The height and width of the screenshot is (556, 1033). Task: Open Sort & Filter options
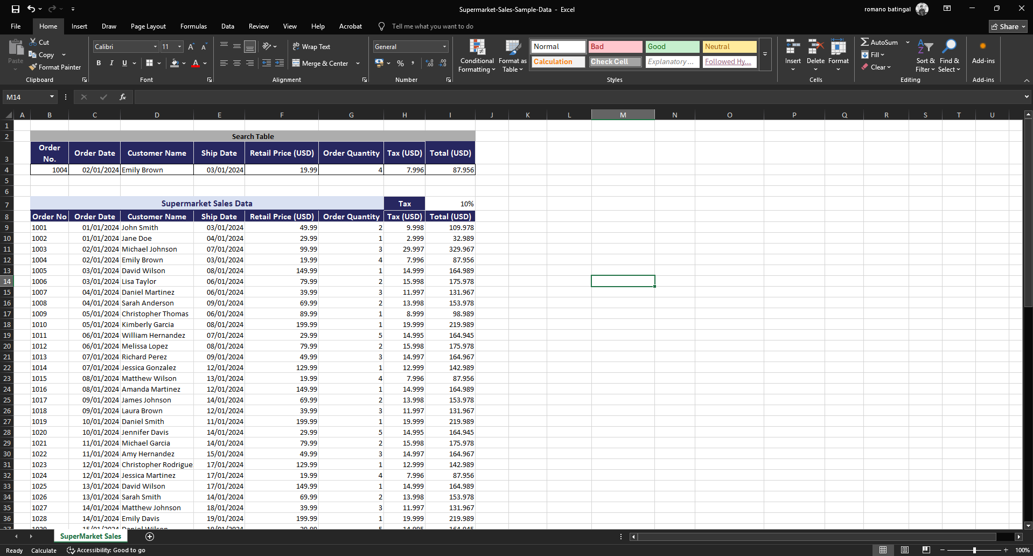click(925, 56)
